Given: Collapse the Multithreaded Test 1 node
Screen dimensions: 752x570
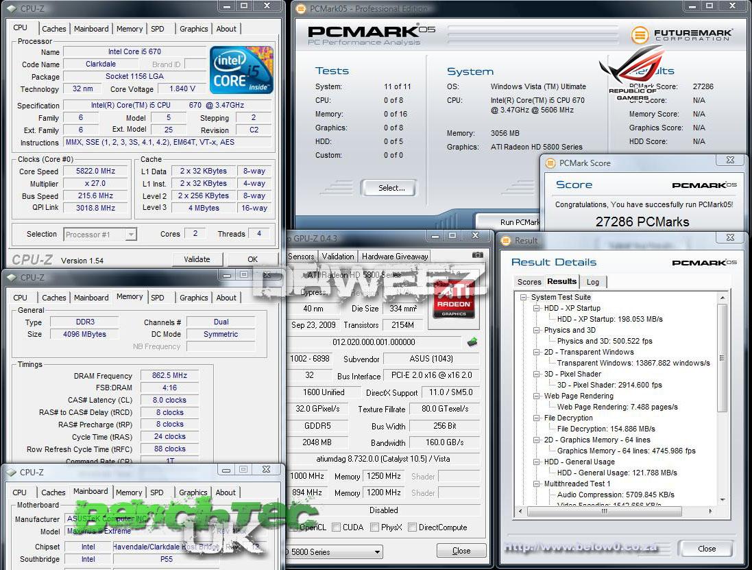Looking at the screenshot, I should tap(537, 484).
